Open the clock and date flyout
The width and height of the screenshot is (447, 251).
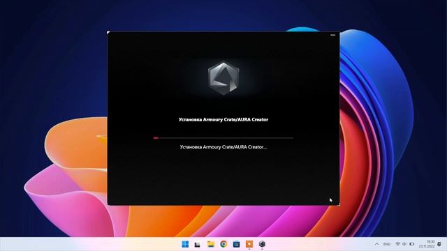[x=427, y=244]
